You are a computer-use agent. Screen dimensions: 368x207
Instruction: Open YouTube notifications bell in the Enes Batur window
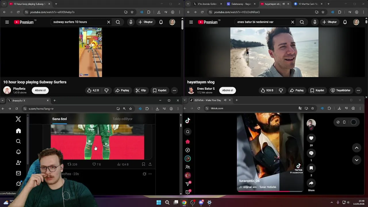click(345, 22)
